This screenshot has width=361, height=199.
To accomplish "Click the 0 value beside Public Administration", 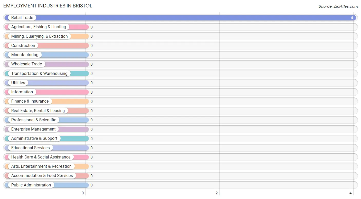I will coord(91,185).
